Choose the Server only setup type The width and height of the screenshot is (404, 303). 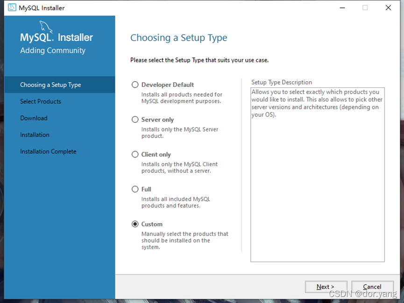pyautogui.click(x=135, y=120)
